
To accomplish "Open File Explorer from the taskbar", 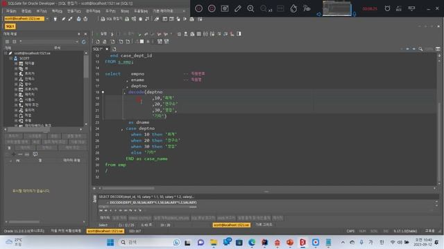I will point(214,242).
